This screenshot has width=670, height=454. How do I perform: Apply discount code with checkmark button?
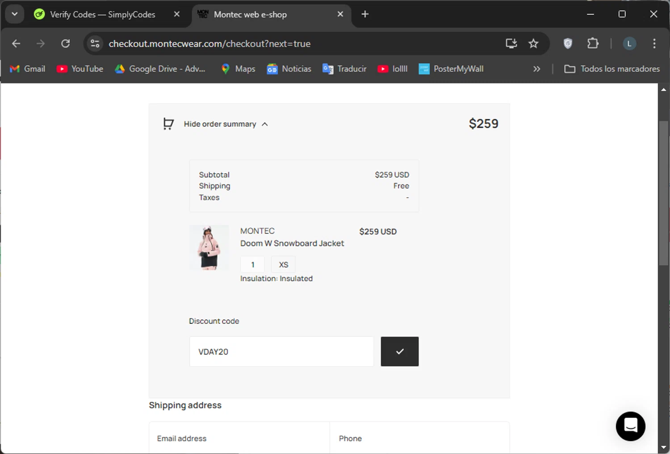(400, 352)
